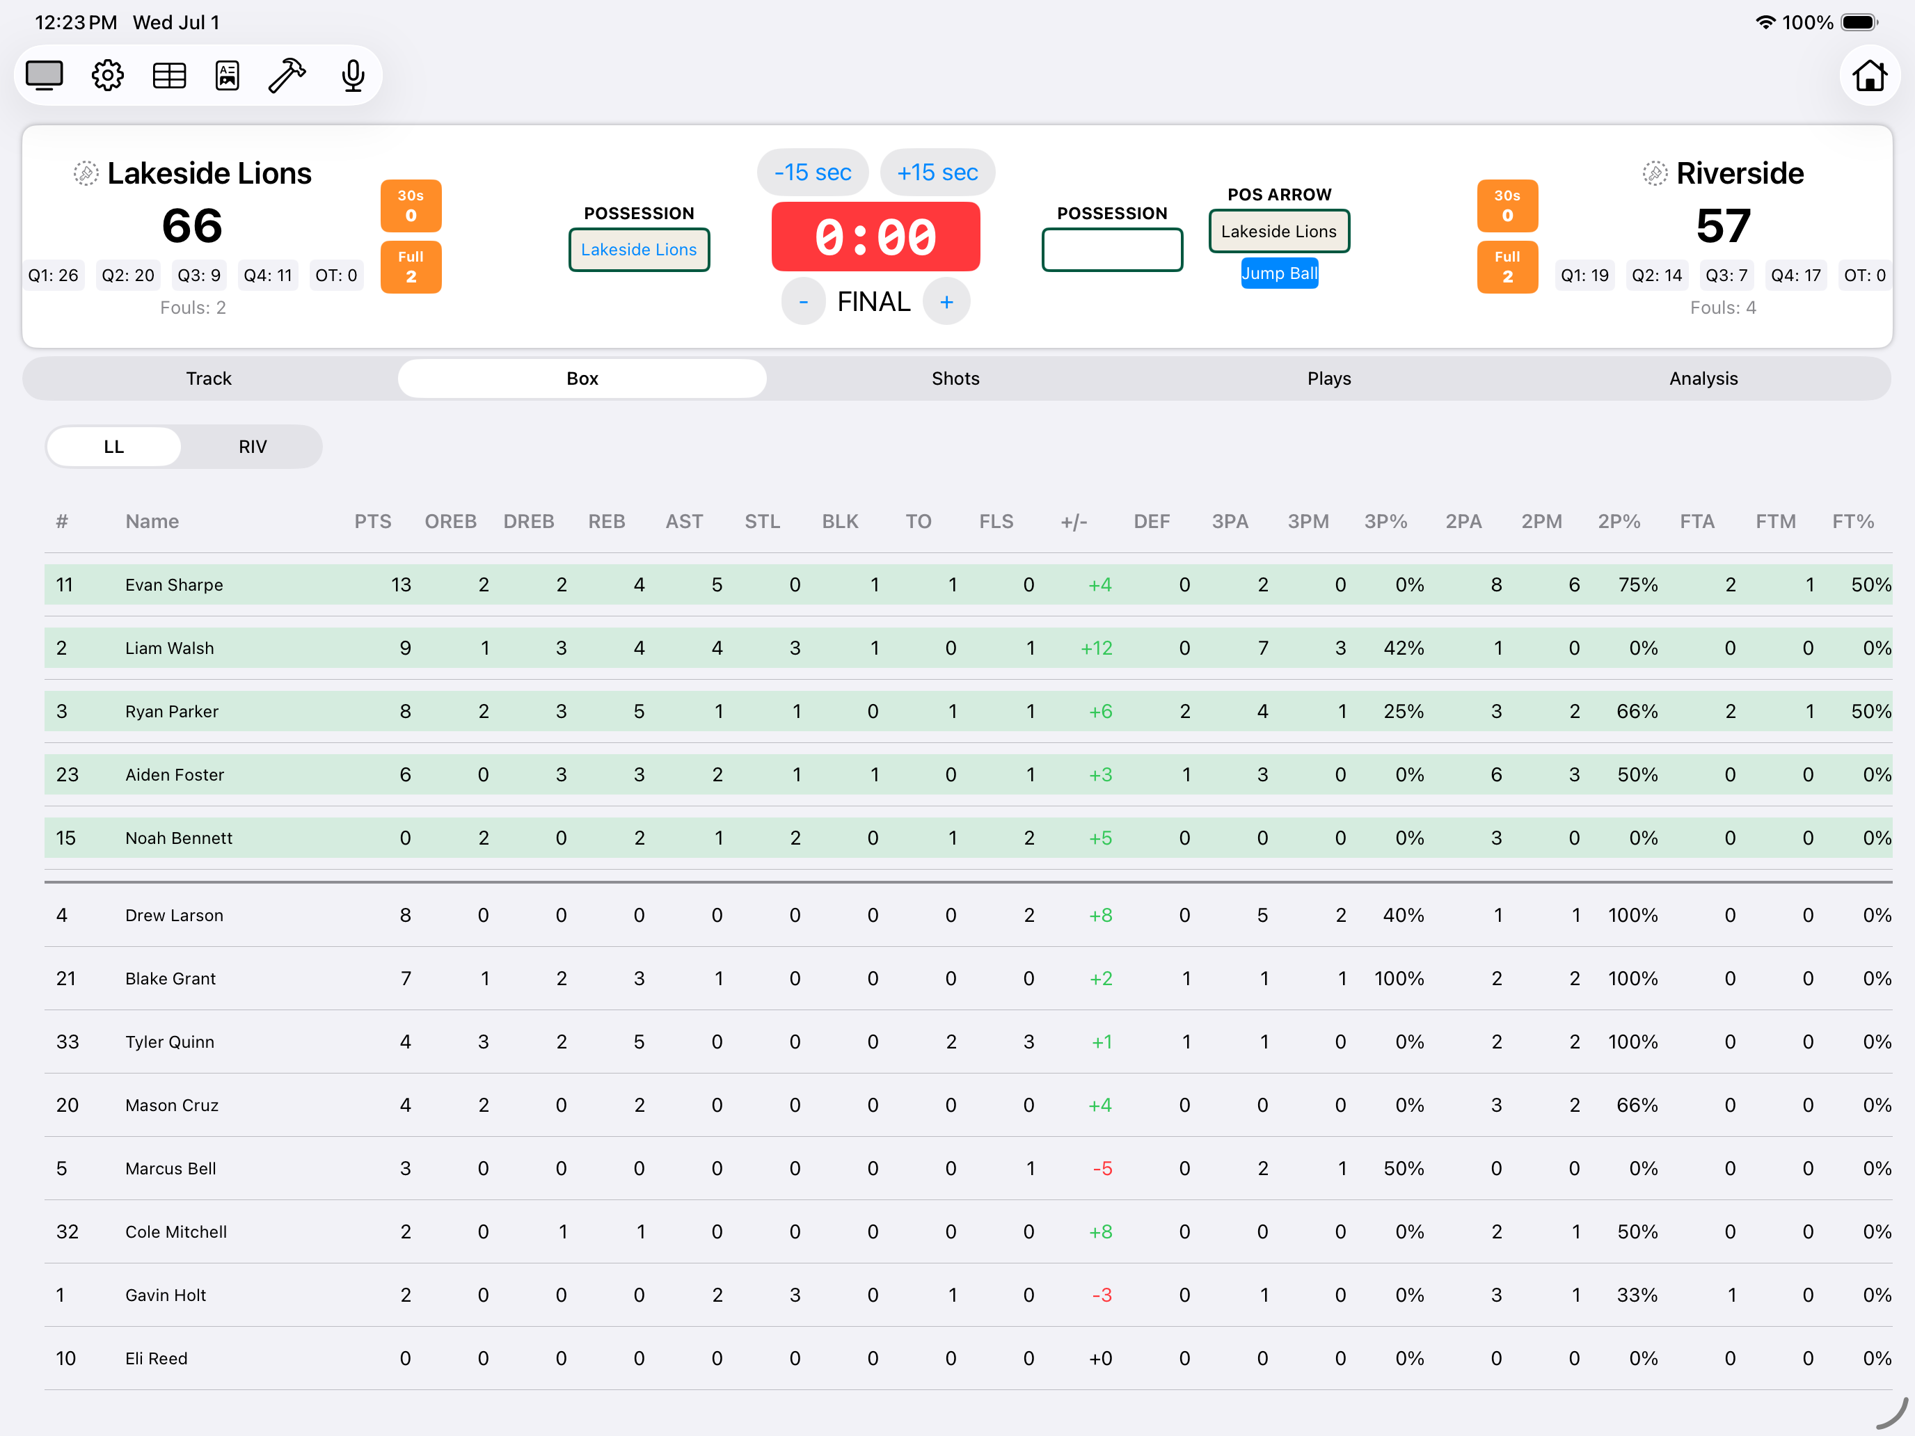Tap the Wi-Fi status icon
1915x1436 pixels.
pos(1765,22)
